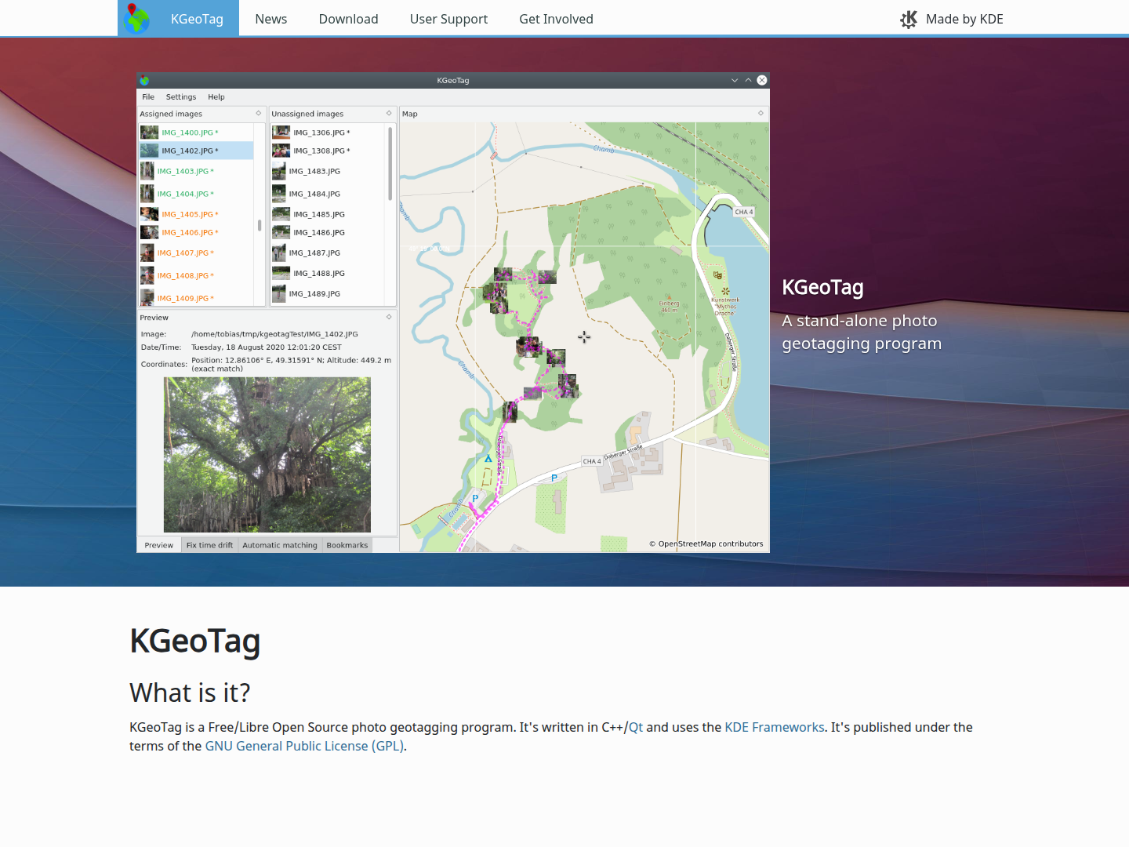Screen dimensions: 1129x847
Task: Go to the News page
Action: coord(271,19)
